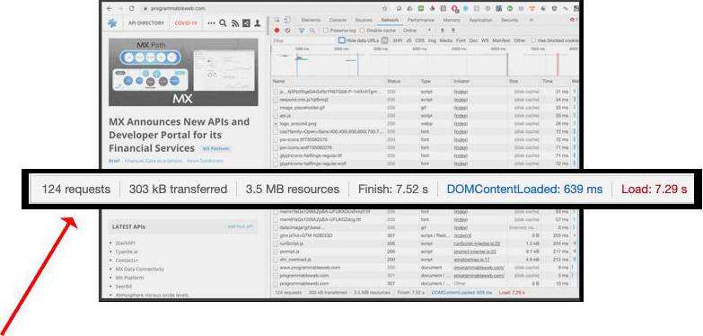Switch to the Elements tab
Image resolution: width=703 pixels, height=336 pixels.
tap(311, 20)
